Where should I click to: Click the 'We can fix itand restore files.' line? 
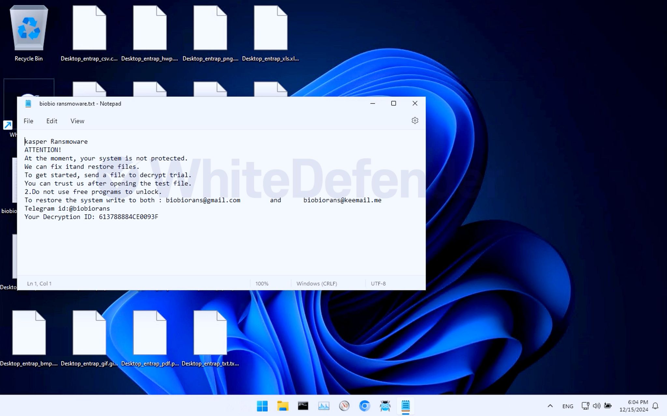[82, 167]
